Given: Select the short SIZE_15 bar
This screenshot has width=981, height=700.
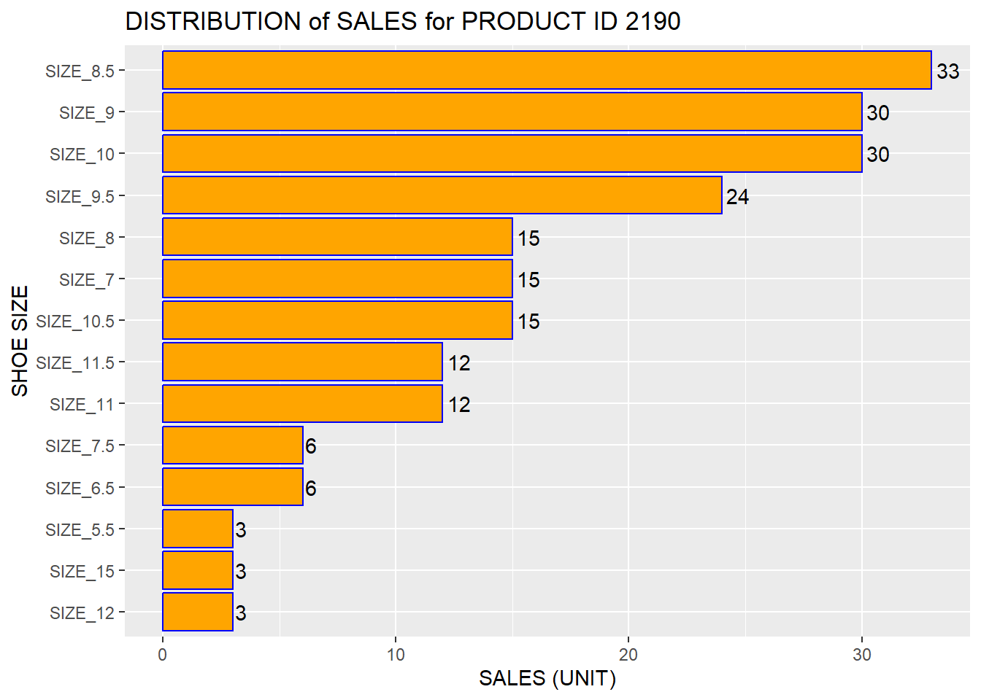Looking at the screenshot, I should (198, 571).
